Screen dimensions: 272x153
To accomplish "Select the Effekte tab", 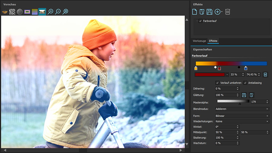I will coord(213,41).
